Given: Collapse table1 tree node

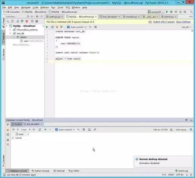Looking at the screenshot, I should coord(14,37).
